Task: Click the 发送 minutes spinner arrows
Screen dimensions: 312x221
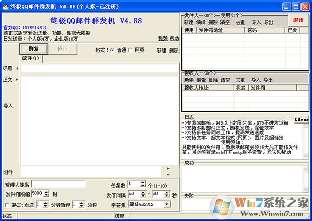Action: 45,204
